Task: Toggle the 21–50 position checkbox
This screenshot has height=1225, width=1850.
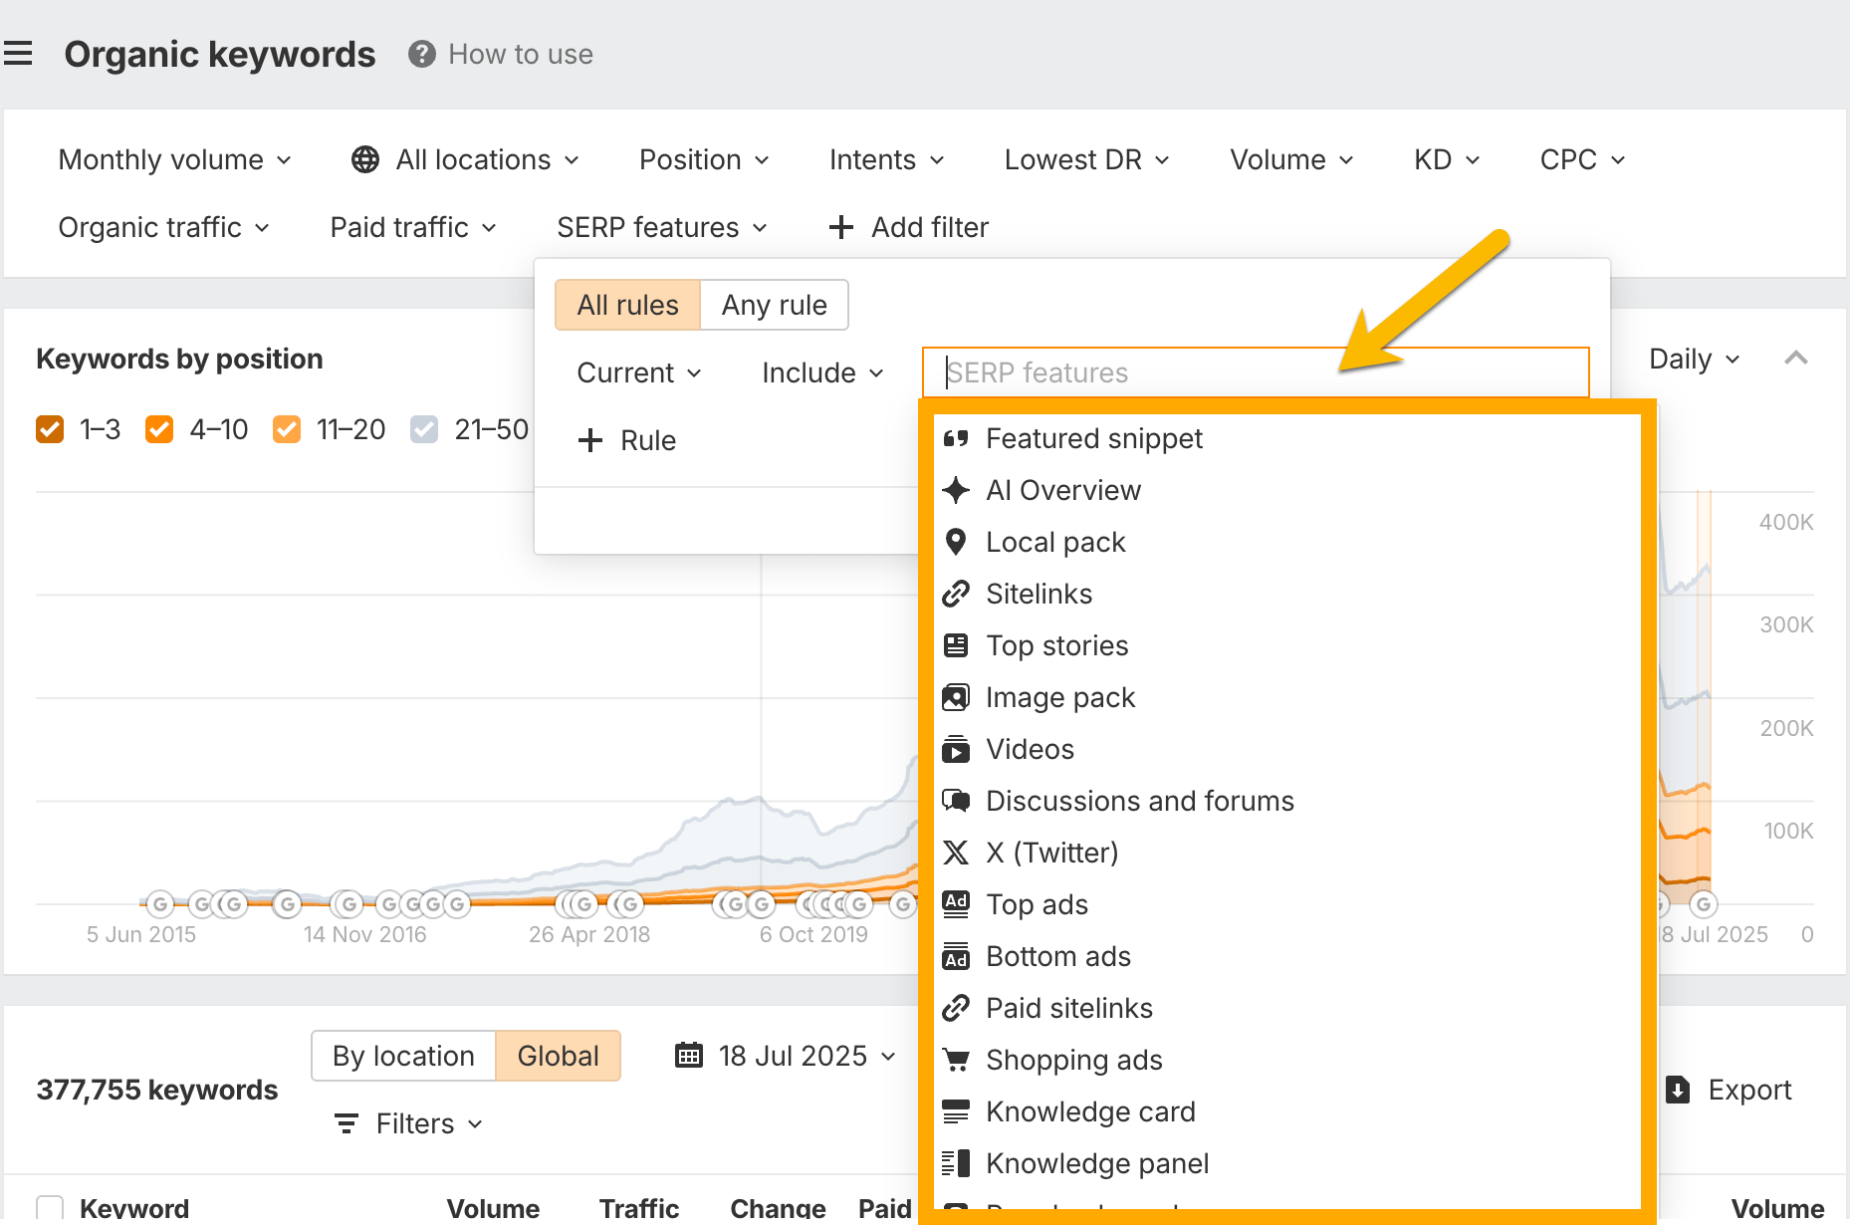Action: (x=424, y=428)
